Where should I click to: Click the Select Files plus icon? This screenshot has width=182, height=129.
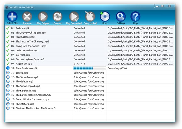[12, 17]
